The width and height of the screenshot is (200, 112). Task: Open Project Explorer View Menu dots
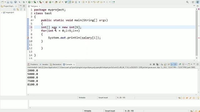24,10
